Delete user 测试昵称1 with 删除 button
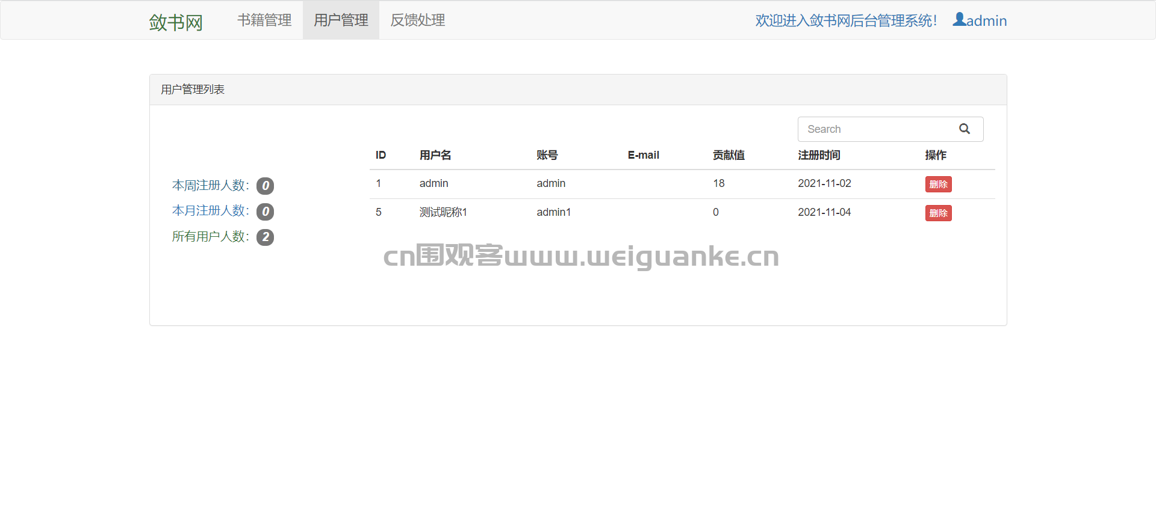Image resolution: width=1156 pixels, height=532 pixels. (938, 213)
